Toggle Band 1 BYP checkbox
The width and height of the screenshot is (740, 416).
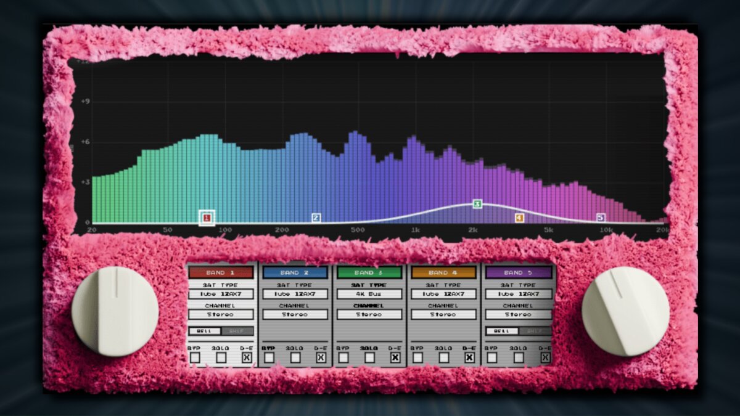click(x=195, y=357)
